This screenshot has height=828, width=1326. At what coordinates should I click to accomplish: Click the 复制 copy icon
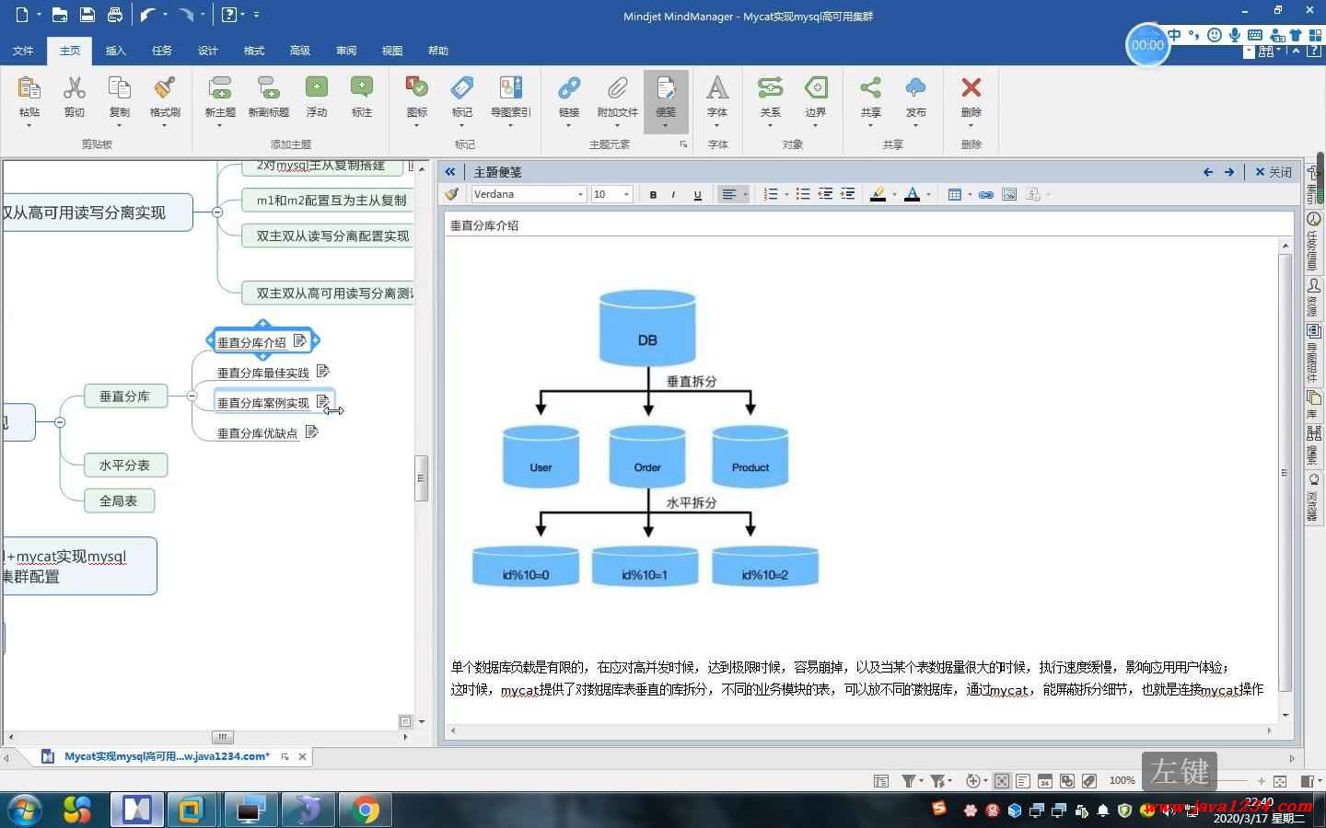pyautogui.click(x=120, y=88)
